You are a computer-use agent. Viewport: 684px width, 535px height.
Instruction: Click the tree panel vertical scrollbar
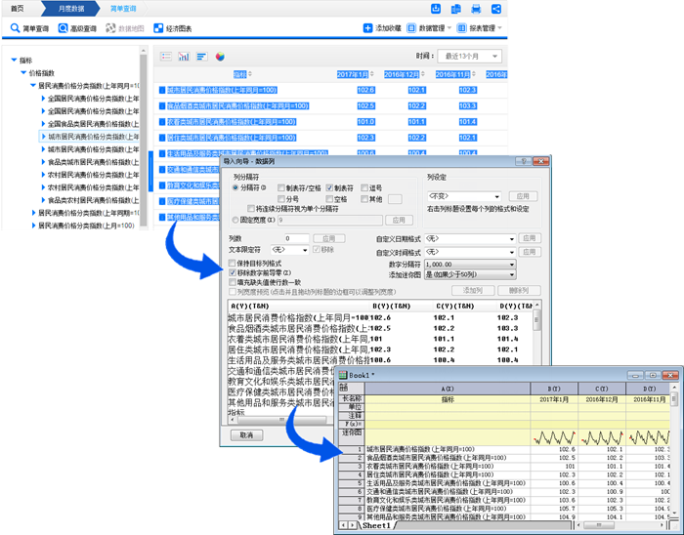pyautogui.click(x=143, y=138)
